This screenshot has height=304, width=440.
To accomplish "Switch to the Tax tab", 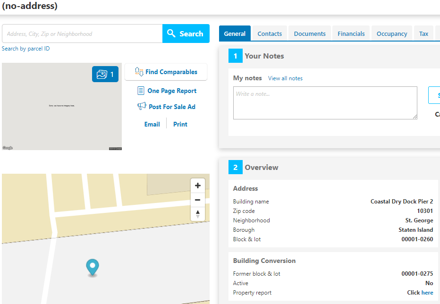I will (x=423, y=33).
